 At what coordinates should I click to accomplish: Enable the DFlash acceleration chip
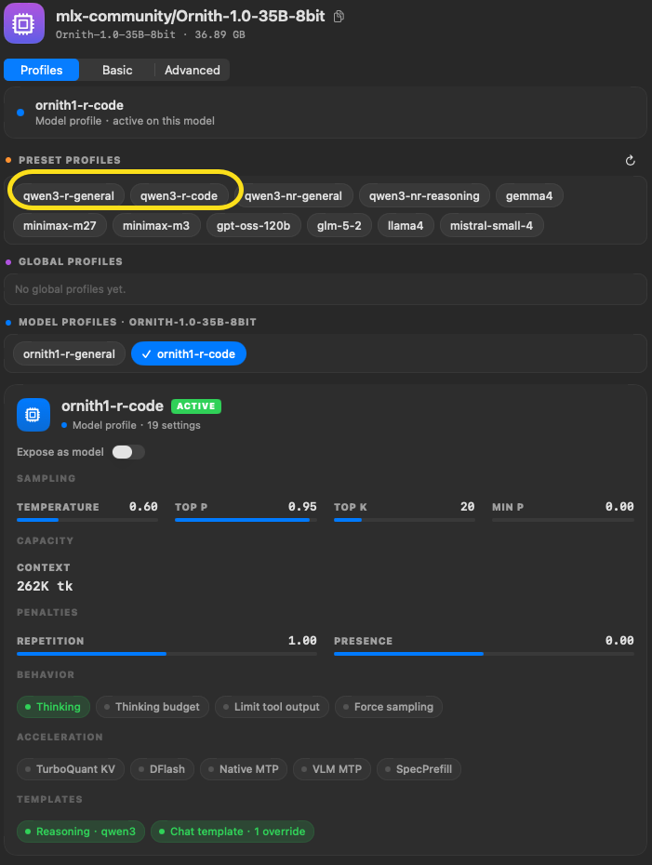162,769
